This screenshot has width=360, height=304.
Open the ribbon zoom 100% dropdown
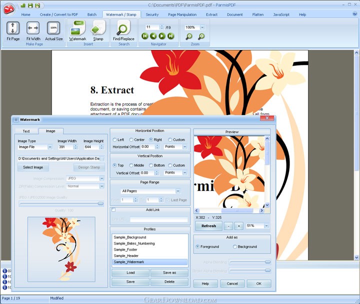pyautogui.click(x=202, y=27)
